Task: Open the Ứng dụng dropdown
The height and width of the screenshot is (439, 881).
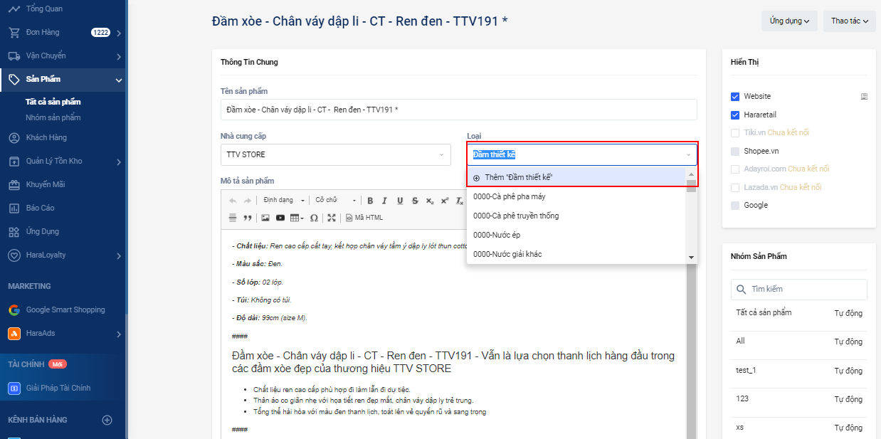Action: [x=789, y=21]
